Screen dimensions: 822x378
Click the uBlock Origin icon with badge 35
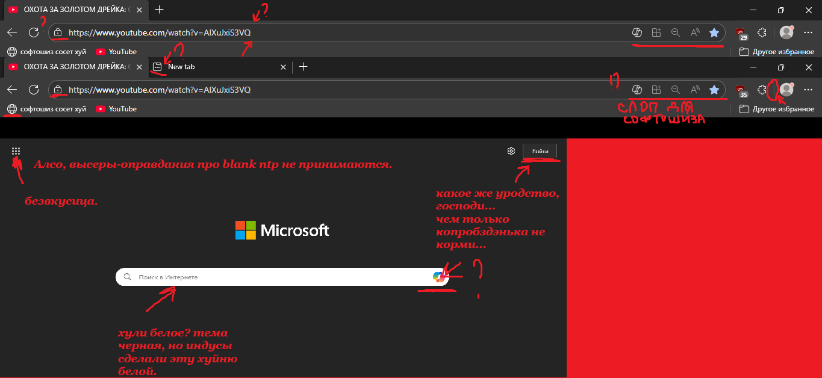[740, 90]
